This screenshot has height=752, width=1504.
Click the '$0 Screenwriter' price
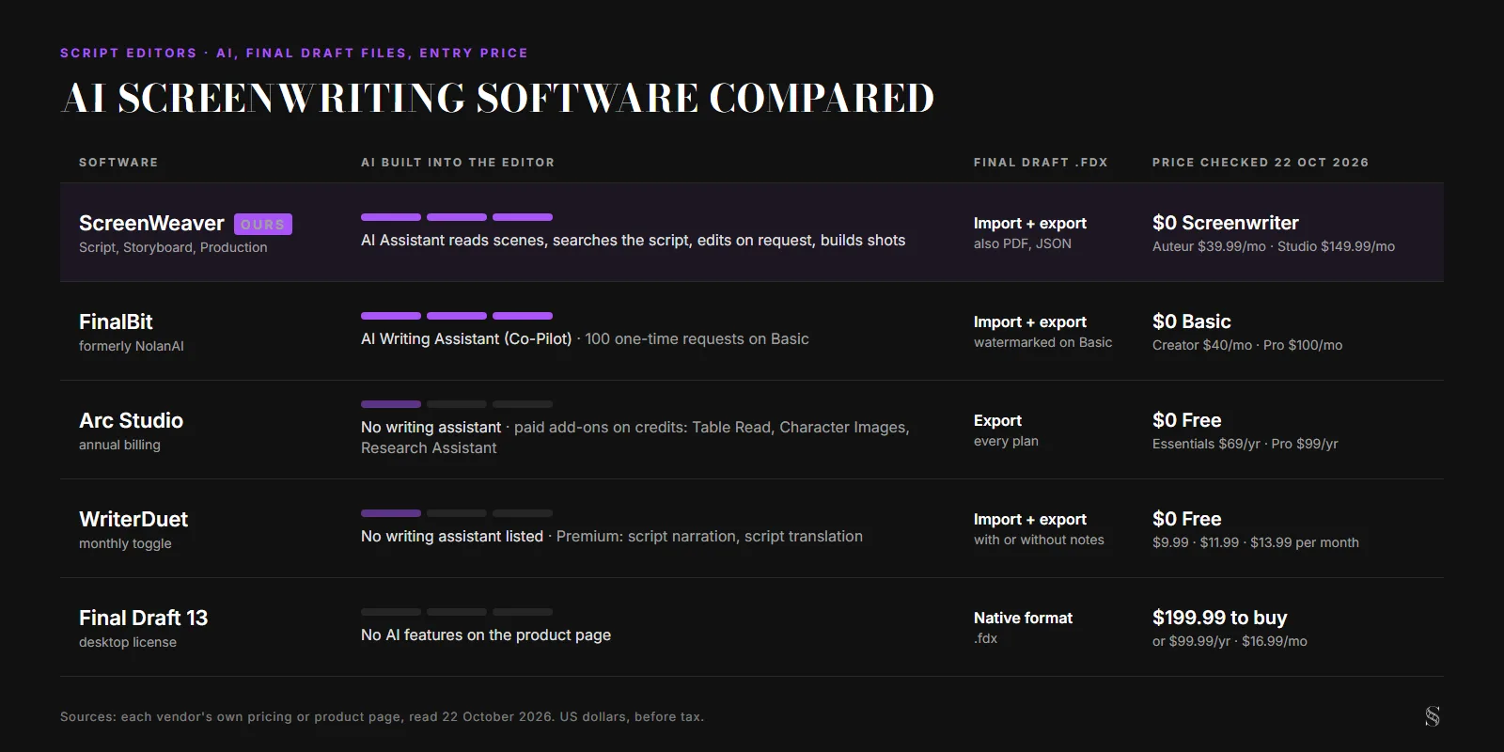[1226, 223]
